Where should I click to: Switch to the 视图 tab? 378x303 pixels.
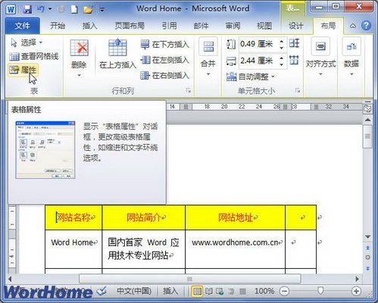point(264,26)
